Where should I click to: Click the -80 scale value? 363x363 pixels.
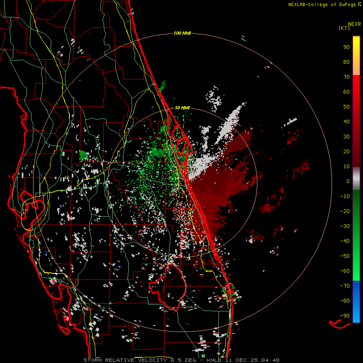click(x=345, y=301)
